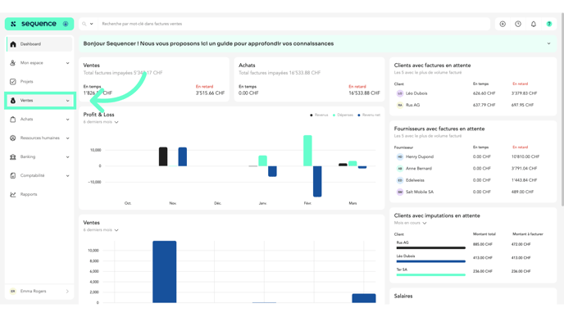This screenshot has height=317, width=564.
Task: Click the Rapports chart icon in the sidebar
Action: tap(13, 194)
